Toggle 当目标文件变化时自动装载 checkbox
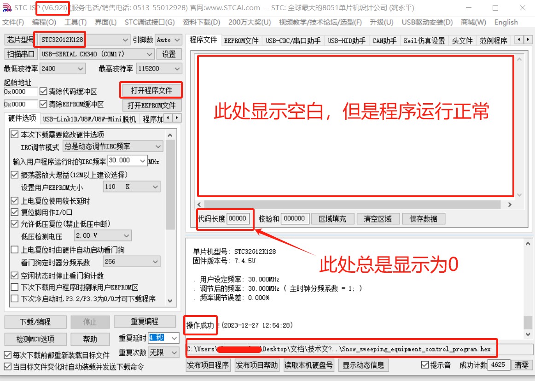 click(7, 367)
